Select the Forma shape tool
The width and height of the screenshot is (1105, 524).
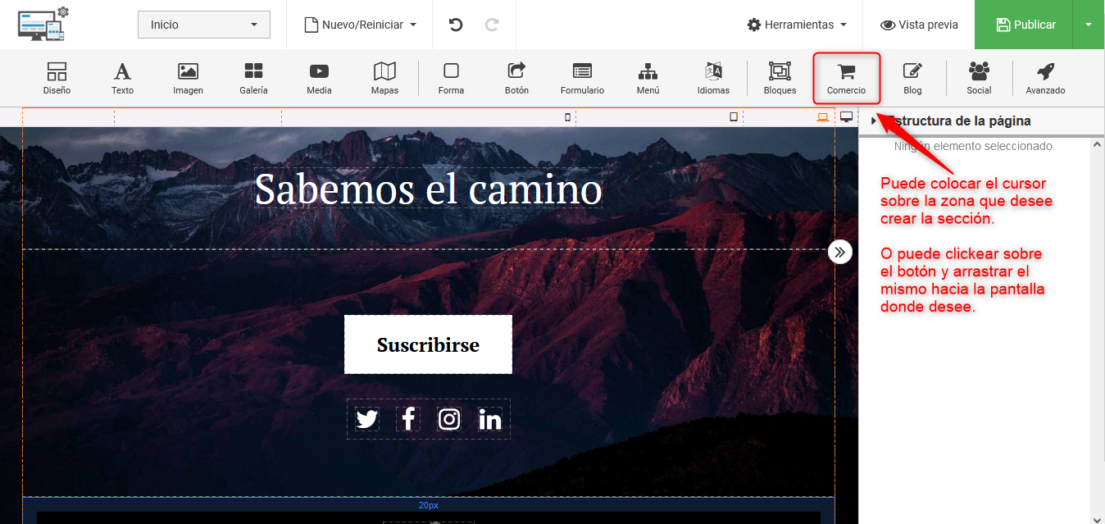(451, 79)
